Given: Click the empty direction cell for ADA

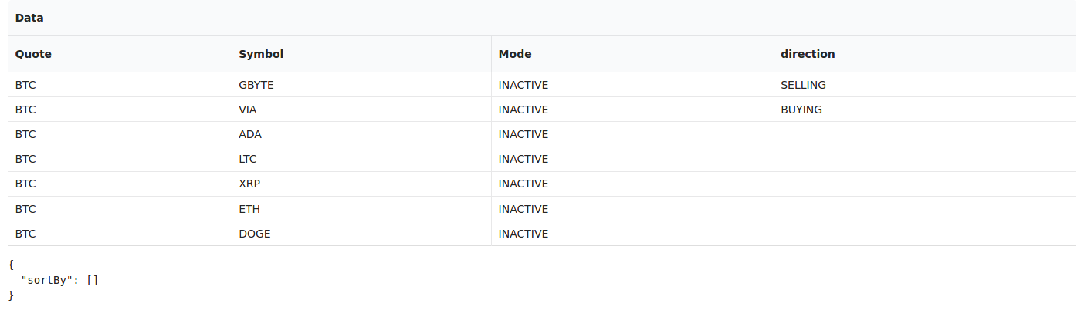Looking at the screenshot, I should (x=924, y=134).
